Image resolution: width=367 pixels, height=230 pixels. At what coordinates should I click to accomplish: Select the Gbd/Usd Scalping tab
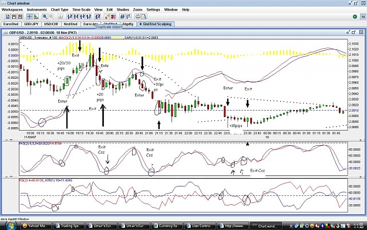pyautogui.click(x=156, y=24)
